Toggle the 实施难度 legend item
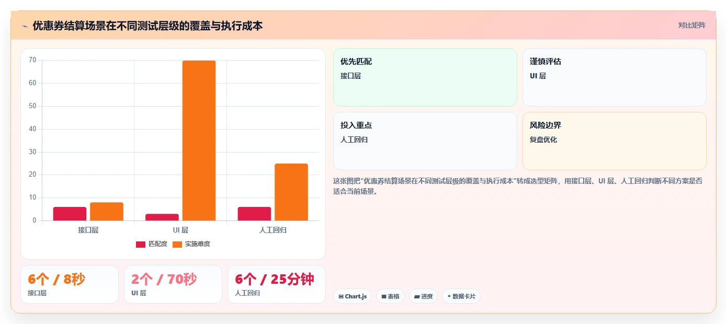 [x=191, y=244]
